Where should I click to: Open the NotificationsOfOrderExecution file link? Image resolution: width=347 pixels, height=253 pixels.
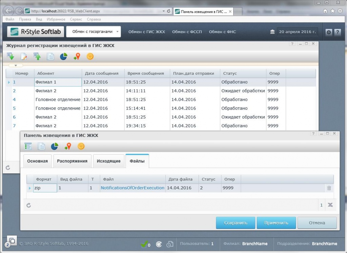pos(132,188)
